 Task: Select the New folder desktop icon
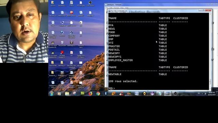[53, 64]
